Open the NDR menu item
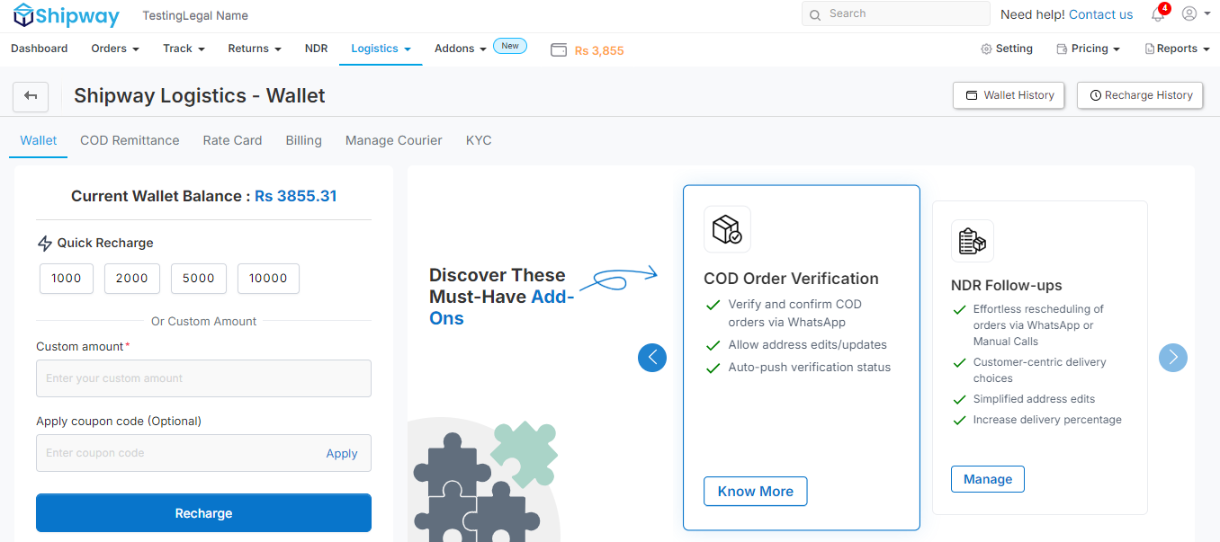This screenshot has width=1220, height=542. [x=317, y=49]
